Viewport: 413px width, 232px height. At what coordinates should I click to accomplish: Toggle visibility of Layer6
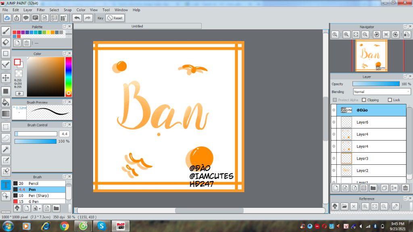tap(334, 122)
